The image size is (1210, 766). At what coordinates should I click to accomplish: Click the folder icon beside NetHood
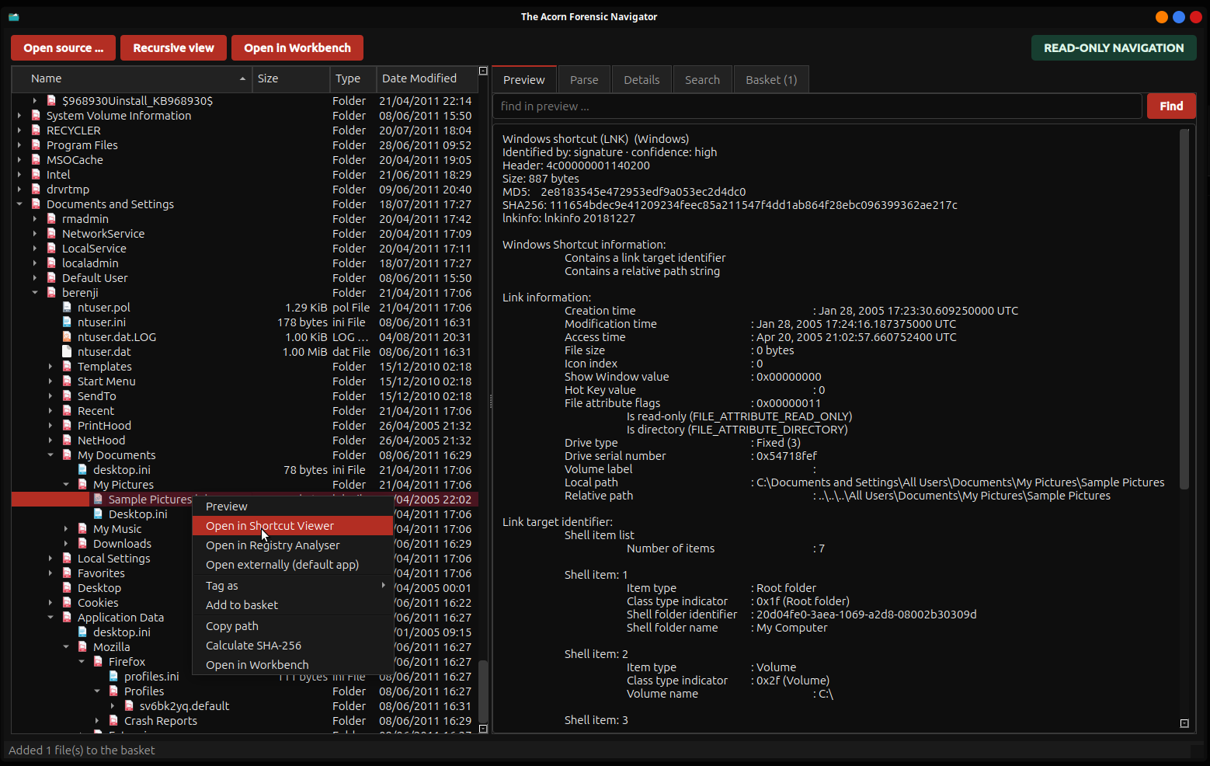click(67, 440)
